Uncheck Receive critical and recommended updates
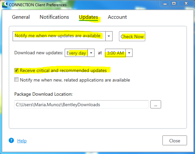The height and width of the screenshot is (154, 195). 16,70
